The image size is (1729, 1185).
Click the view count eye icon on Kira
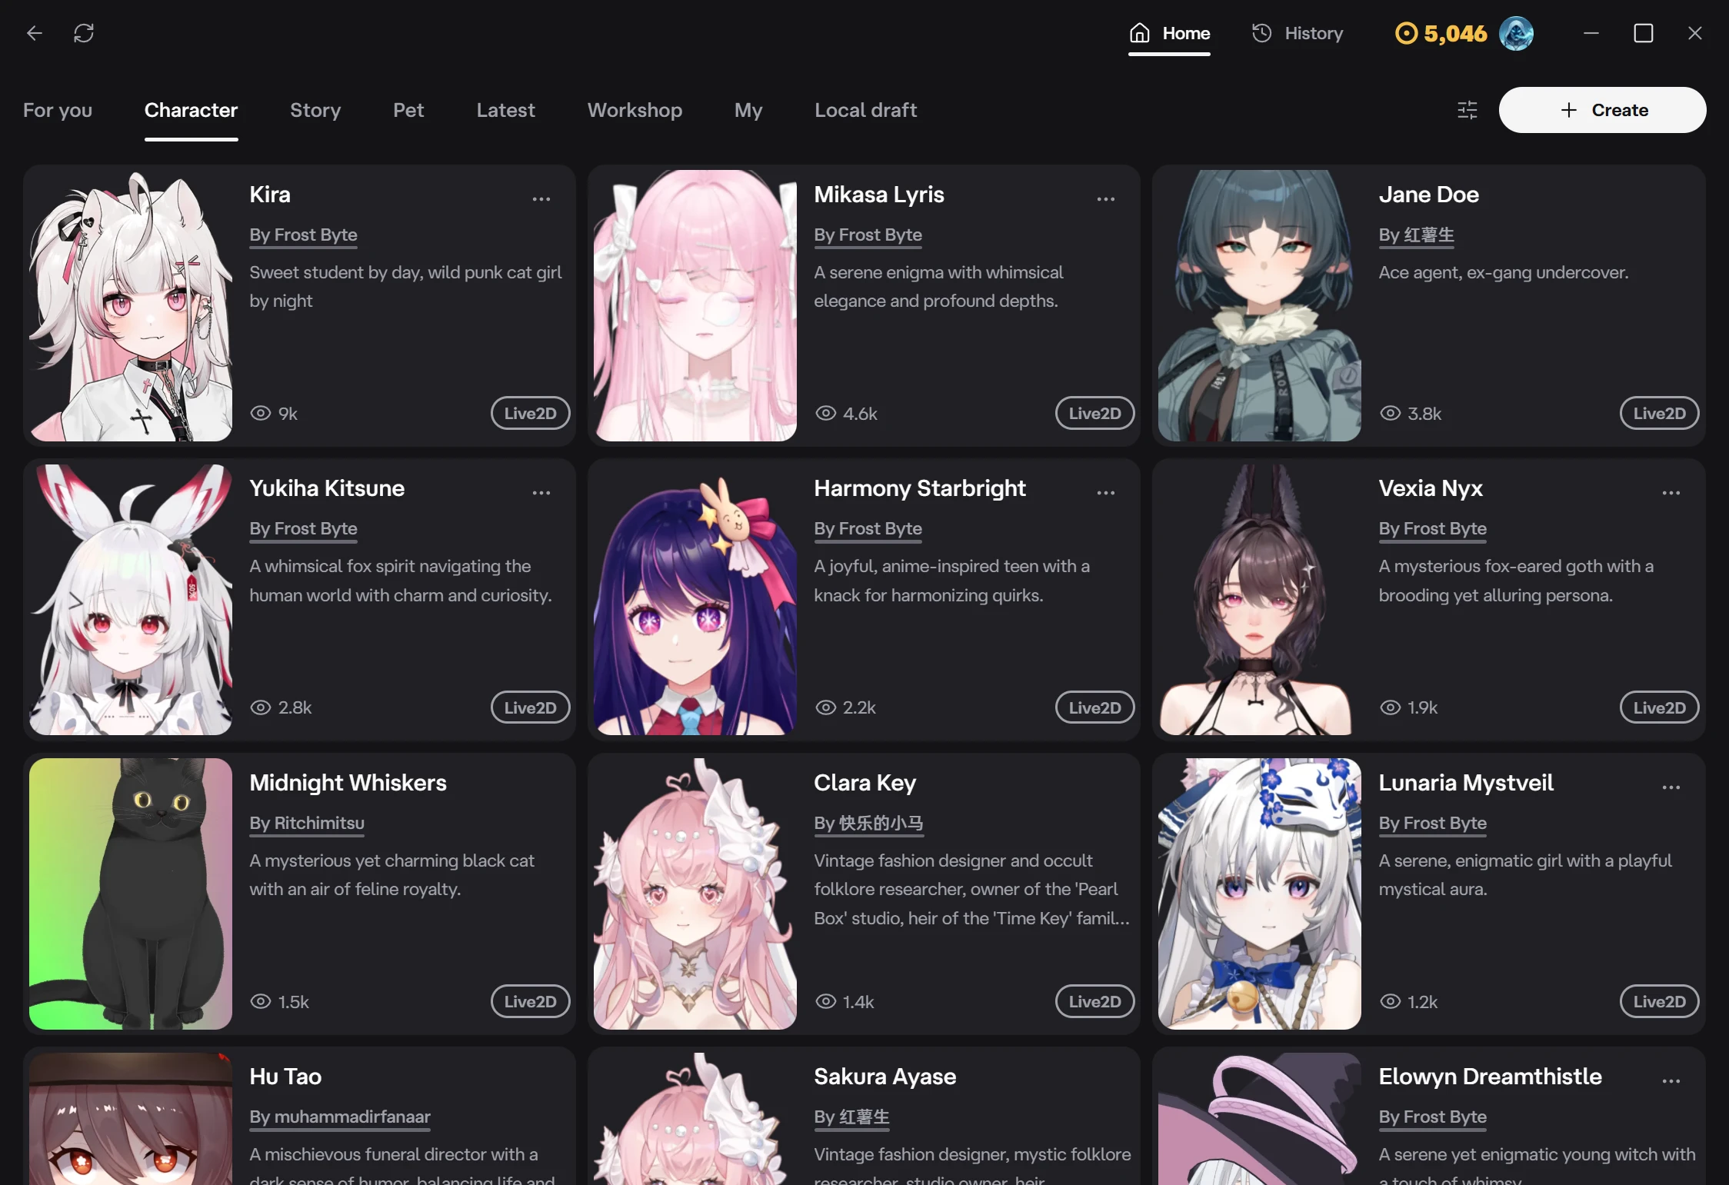261,413
